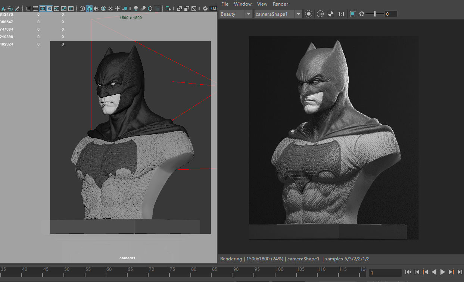464x282 pixels.
Task: Click the RGB channels icon
Action: [320, 14]
